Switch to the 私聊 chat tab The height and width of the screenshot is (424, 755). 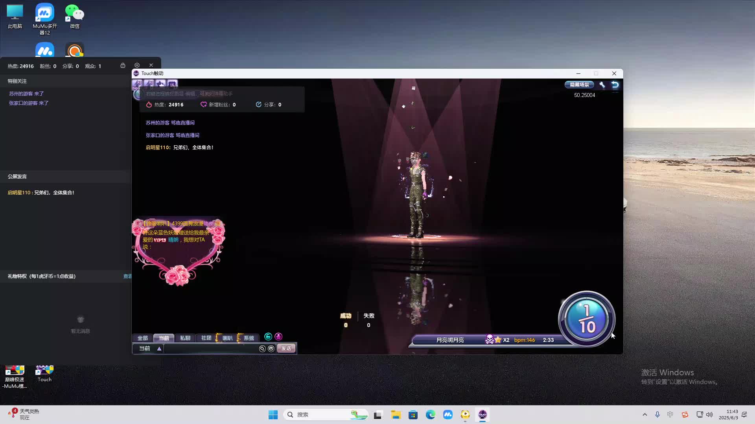pos(185,338)
